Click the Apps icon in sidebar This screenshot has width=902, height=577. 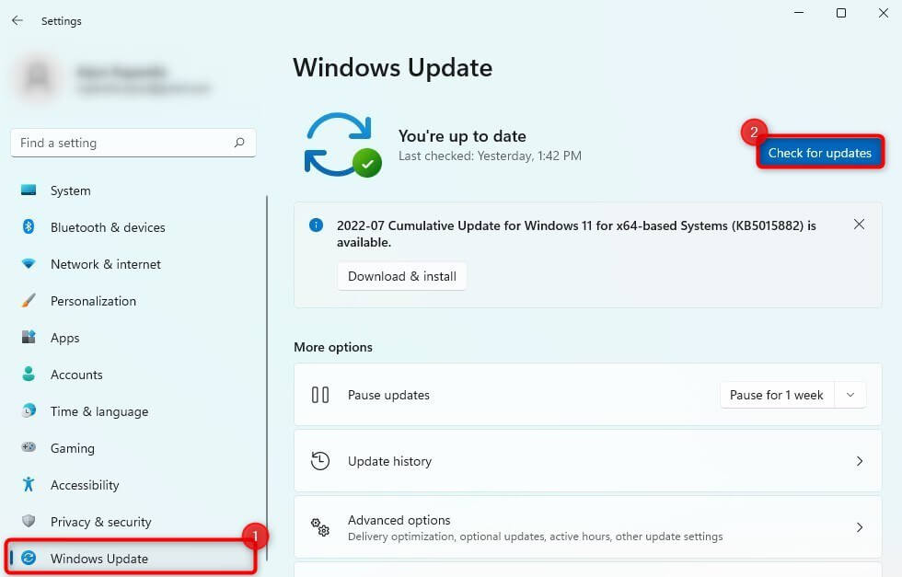click(x=29, y=337)
